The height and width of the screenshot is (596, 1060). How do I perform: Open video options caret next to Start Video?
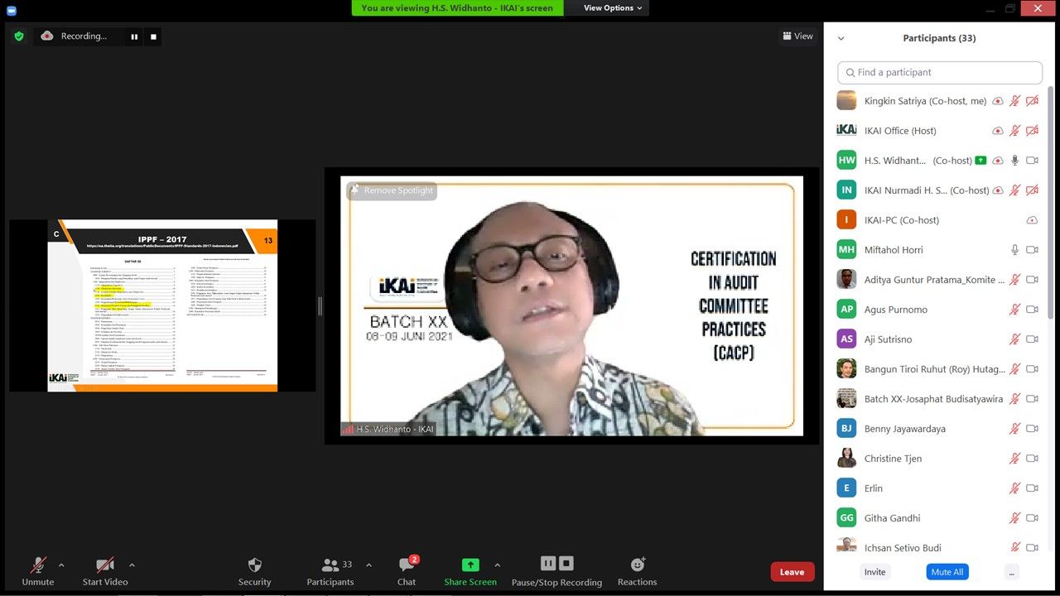pyautogui.click(x=132, y=565)
